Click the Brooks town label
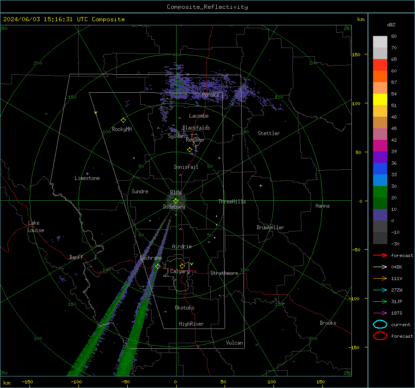The width and height of the screenshot is (415, 388). (328, 323)
